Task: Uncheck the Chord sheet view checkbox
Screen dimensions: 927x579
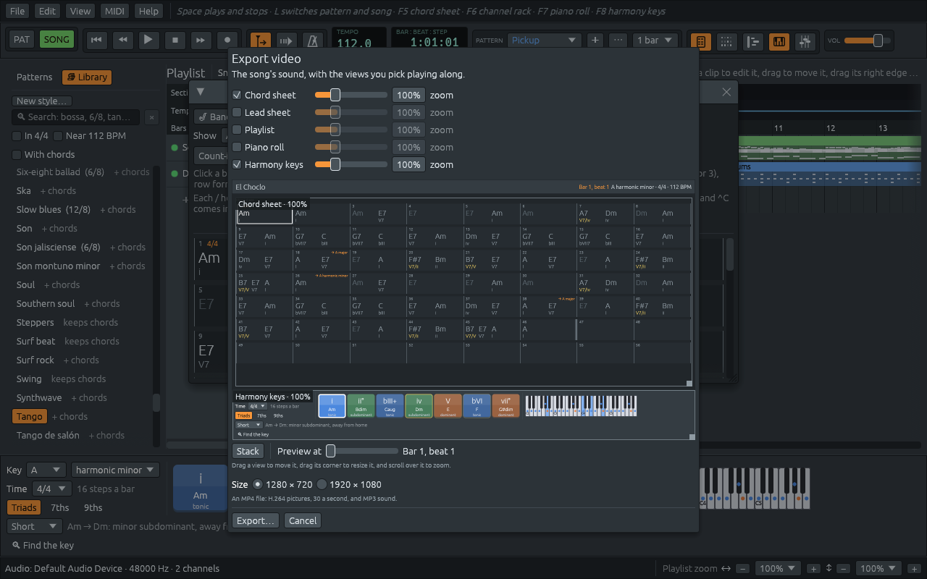Action: [237, 95]
